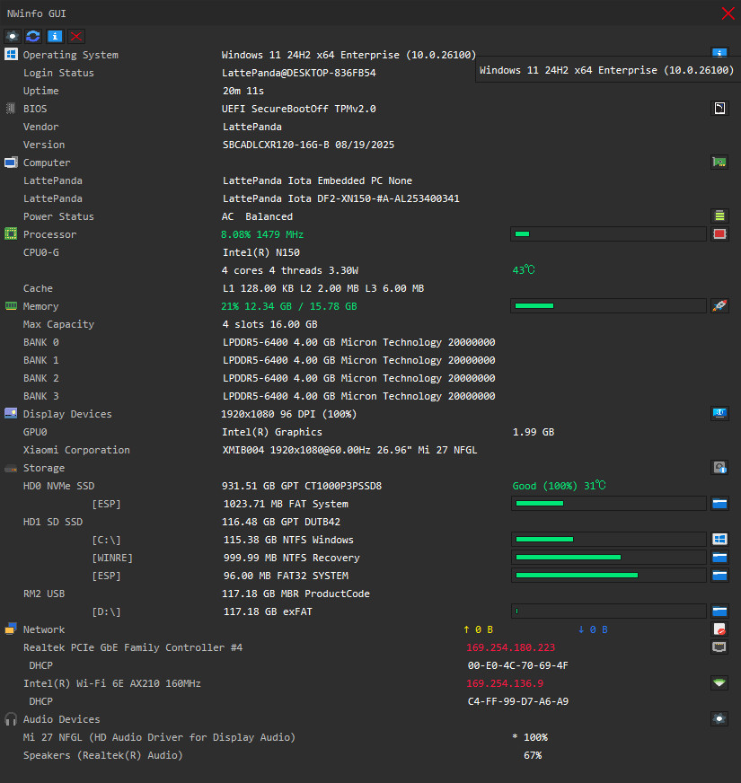
Task: Click the Wi-Fi signal icon for AX210
Action: [x=719, y=683]
